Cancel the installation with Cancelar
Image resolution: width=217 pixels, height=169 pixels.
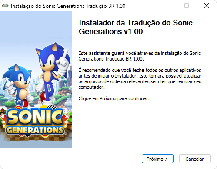[195, 159]
